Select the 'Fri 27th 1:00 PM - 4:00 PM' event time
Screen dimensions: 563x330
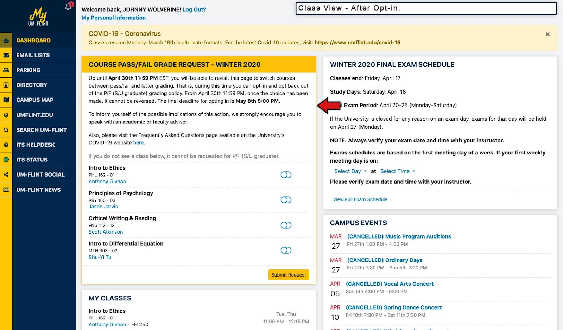pyautogui.click(x=378, y=244)
